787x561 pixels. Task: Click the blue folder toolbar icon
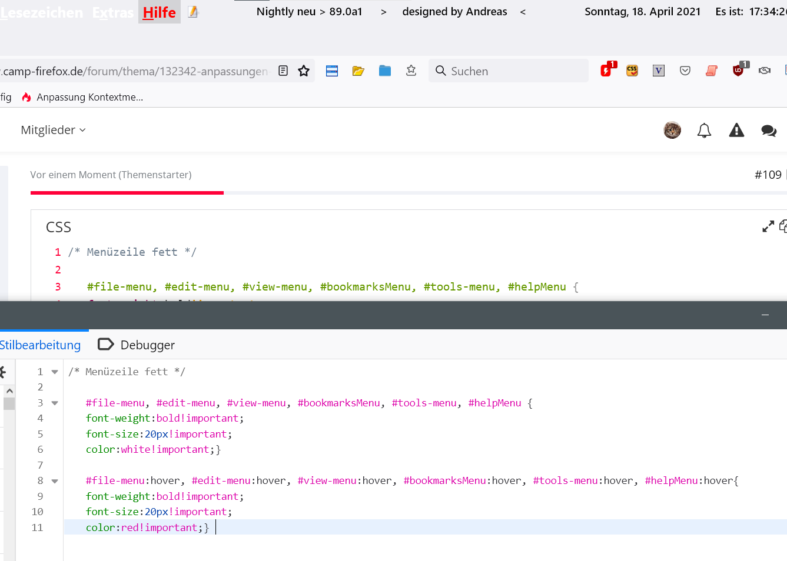(x=385, y=71)
